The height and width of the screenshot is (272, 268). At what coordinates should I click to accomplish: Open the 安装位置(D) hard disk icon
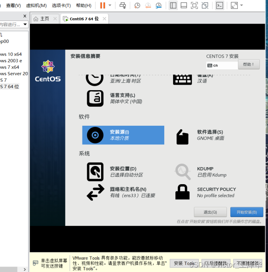(x=95, y=172)
